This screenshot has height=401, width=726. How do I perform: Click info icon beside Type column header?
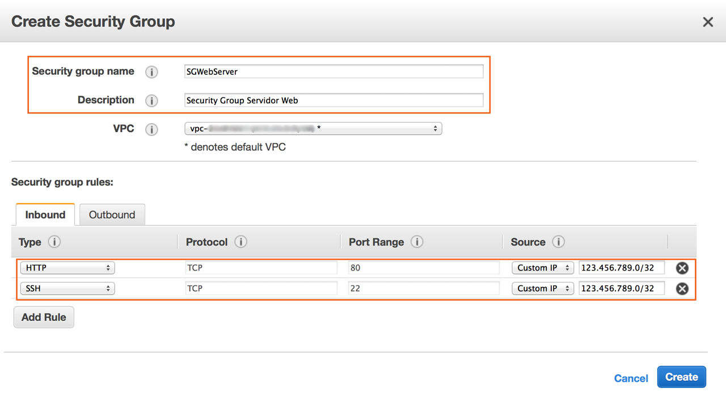click(54, 242)
